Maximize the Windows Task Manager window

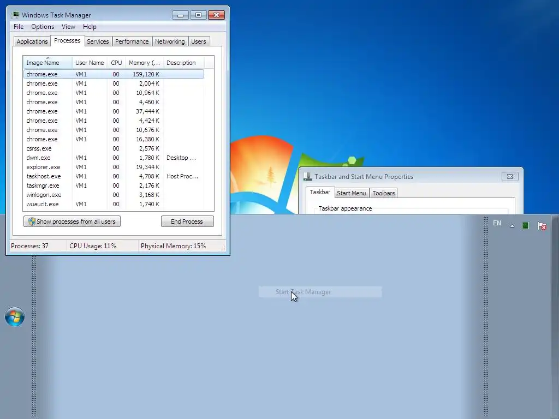[198, 15]
